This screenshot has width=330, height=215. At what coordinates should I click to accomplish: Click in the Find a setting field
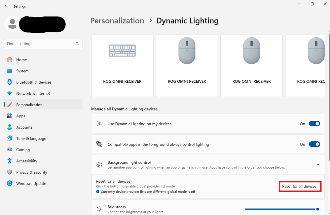click(43, 44)
